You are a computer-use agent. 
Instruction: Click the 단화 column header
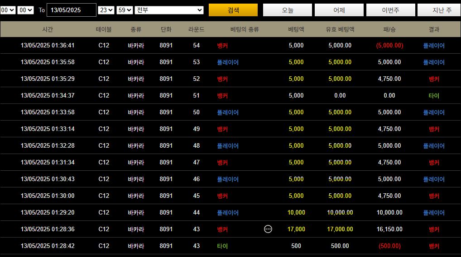166,29
